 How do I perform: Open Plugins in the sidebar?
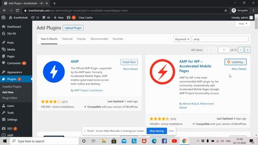coord(12,79)
